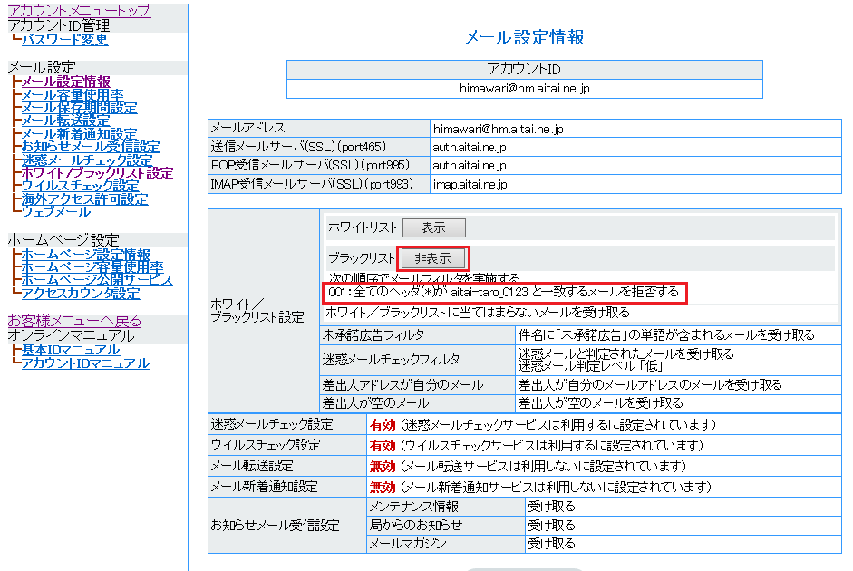This screenshot has width=853, height=571.
Task: Select the アクセスカウンタ設定 link
Action: (81, 293)
